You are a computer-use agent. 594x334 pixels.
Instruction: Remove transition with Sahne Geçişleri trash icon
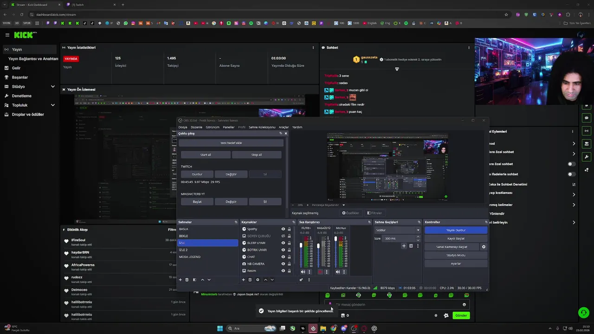click(x=411, y=246)
